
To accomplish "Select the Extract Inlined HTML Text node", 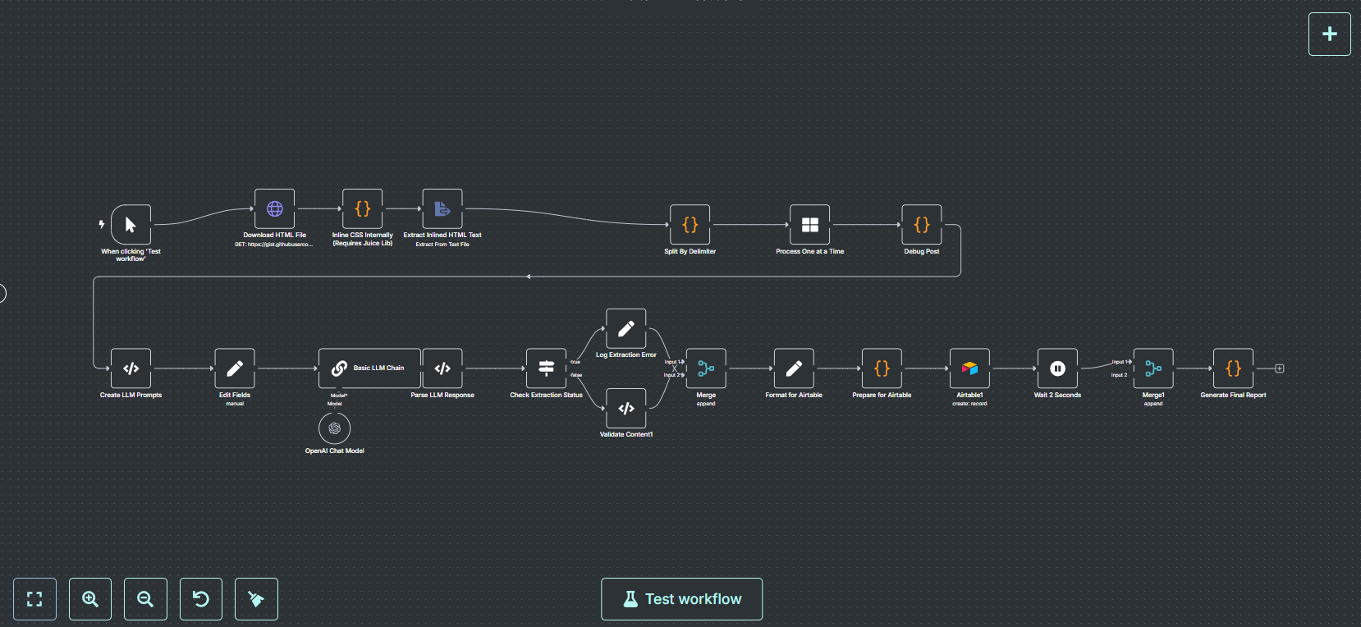I will (x=442, y=208).
